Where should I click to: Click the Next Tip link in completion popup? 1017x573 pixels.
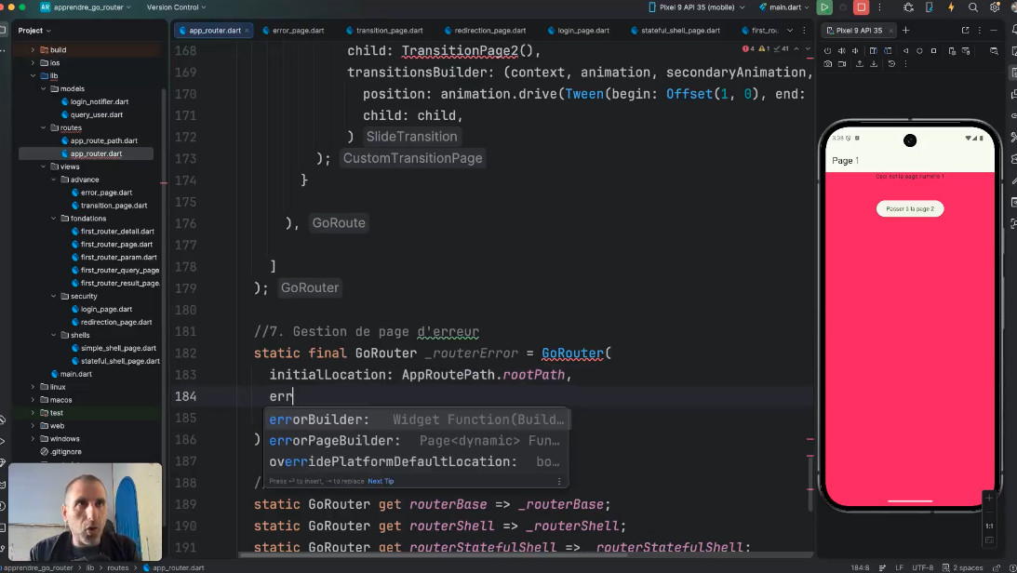click(381, 481)
